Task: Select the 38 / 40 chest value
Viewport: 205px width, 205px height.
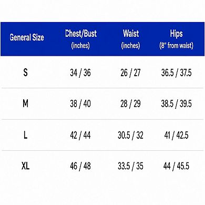Action: tap(80, 104)
